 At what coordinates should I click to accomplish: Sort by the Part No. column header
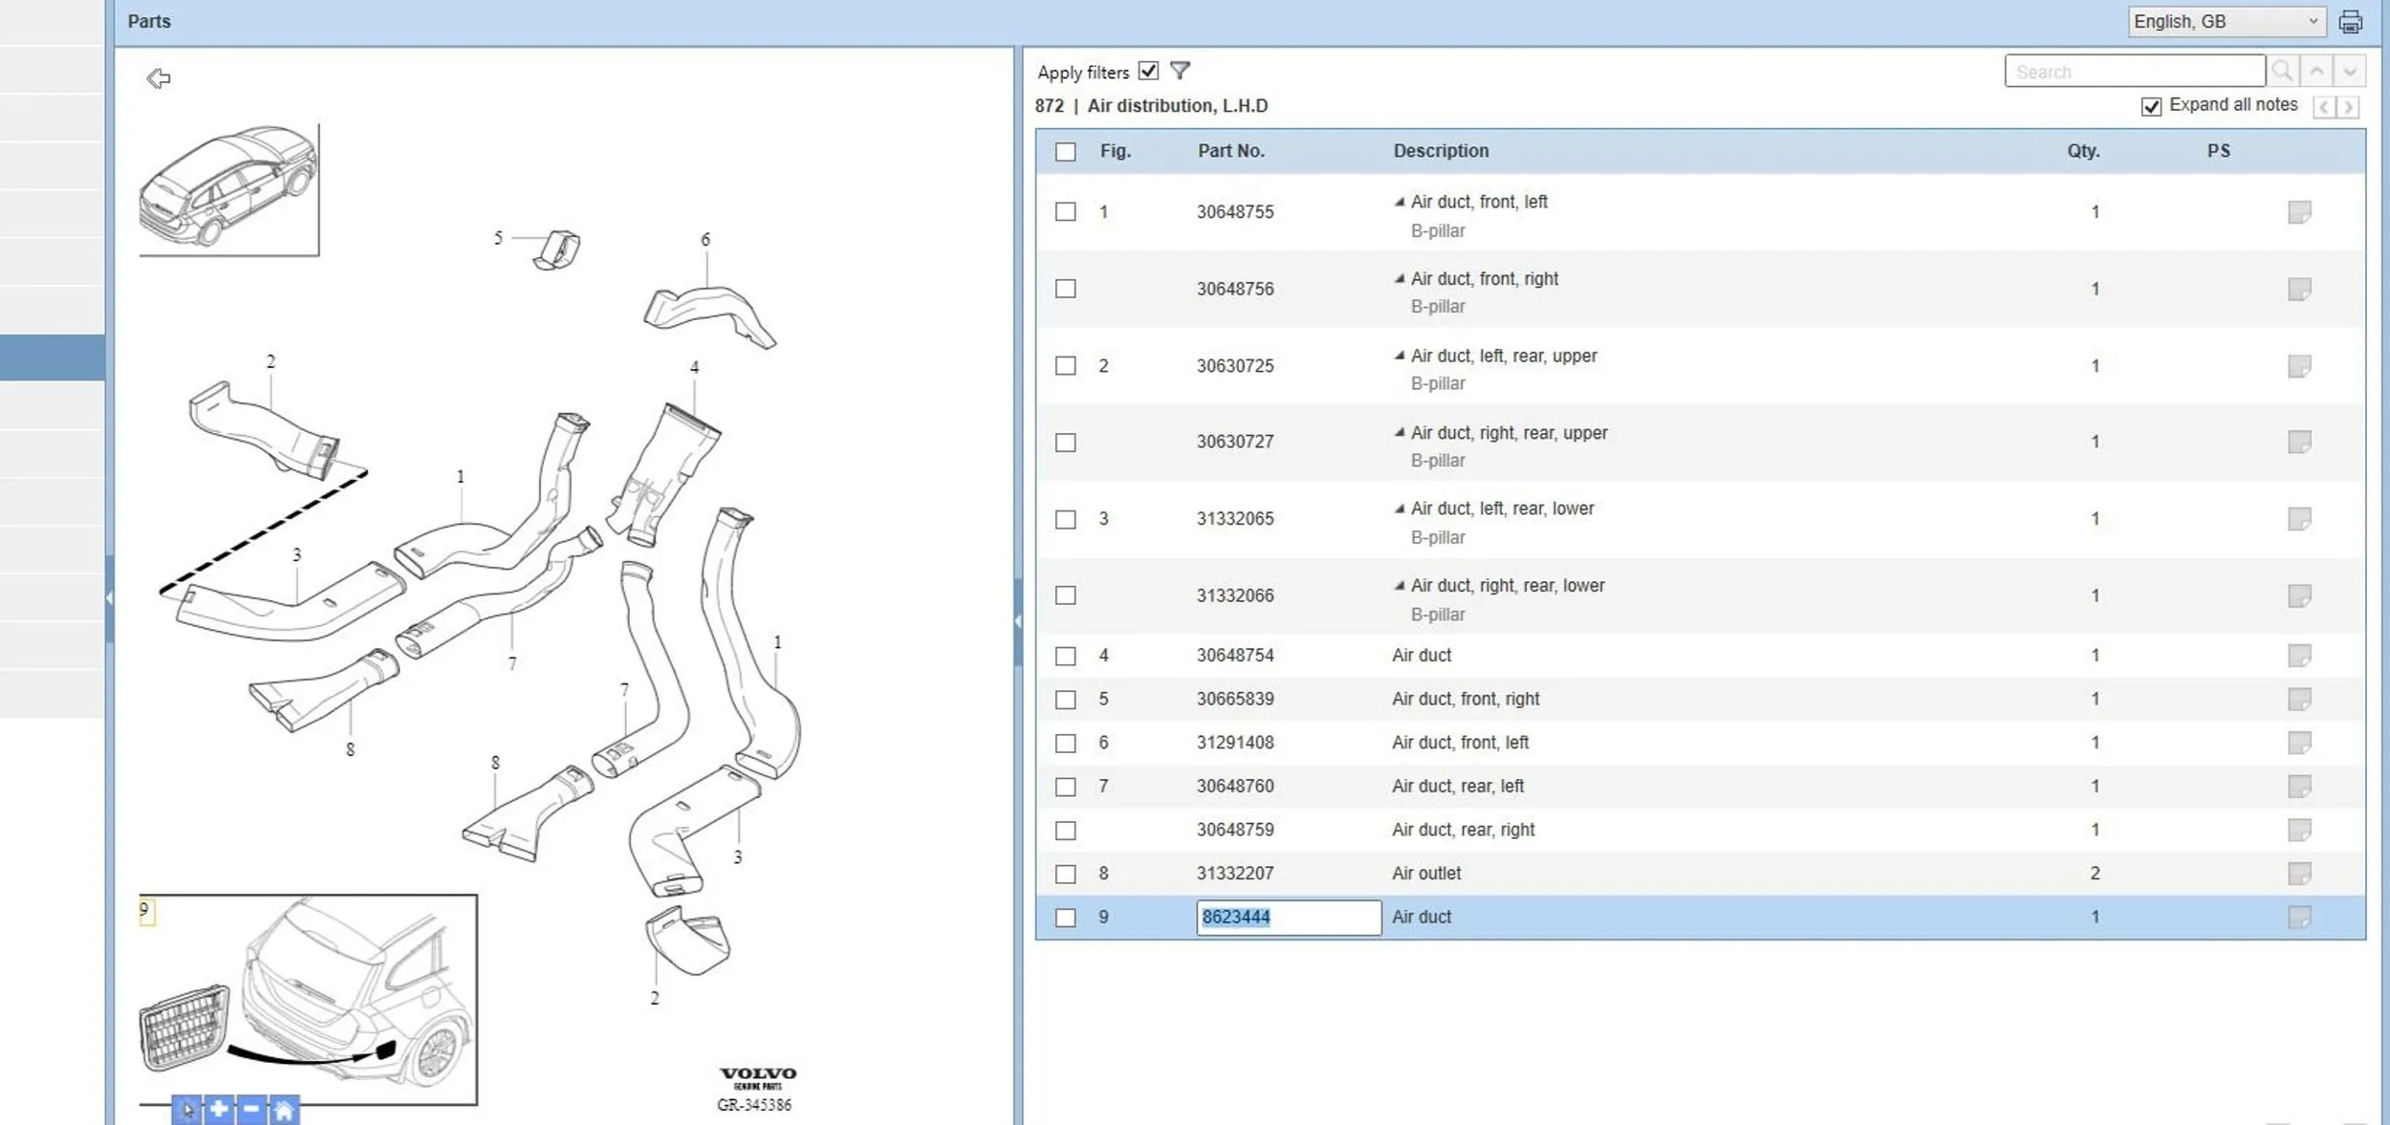[1230, 151]
